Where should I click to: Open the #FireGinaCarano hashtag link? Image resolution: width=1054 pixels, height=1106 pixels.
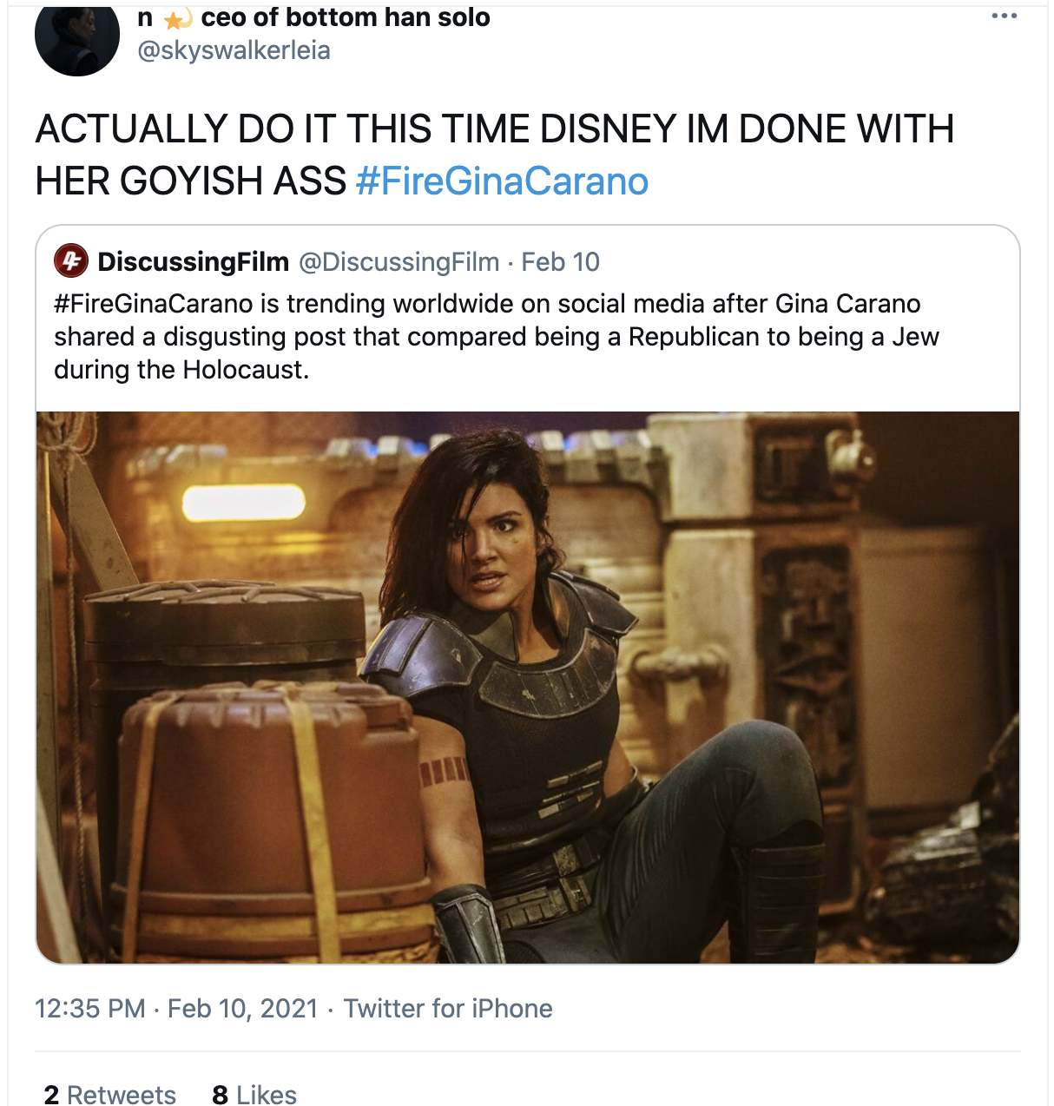tap(502, 181)
